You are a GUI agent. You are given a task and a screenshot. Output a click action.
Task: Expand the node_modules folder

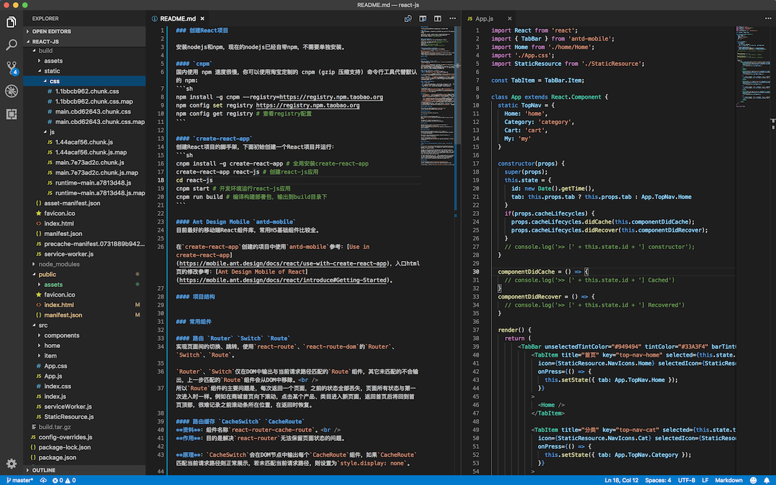[x=84, y=264]
